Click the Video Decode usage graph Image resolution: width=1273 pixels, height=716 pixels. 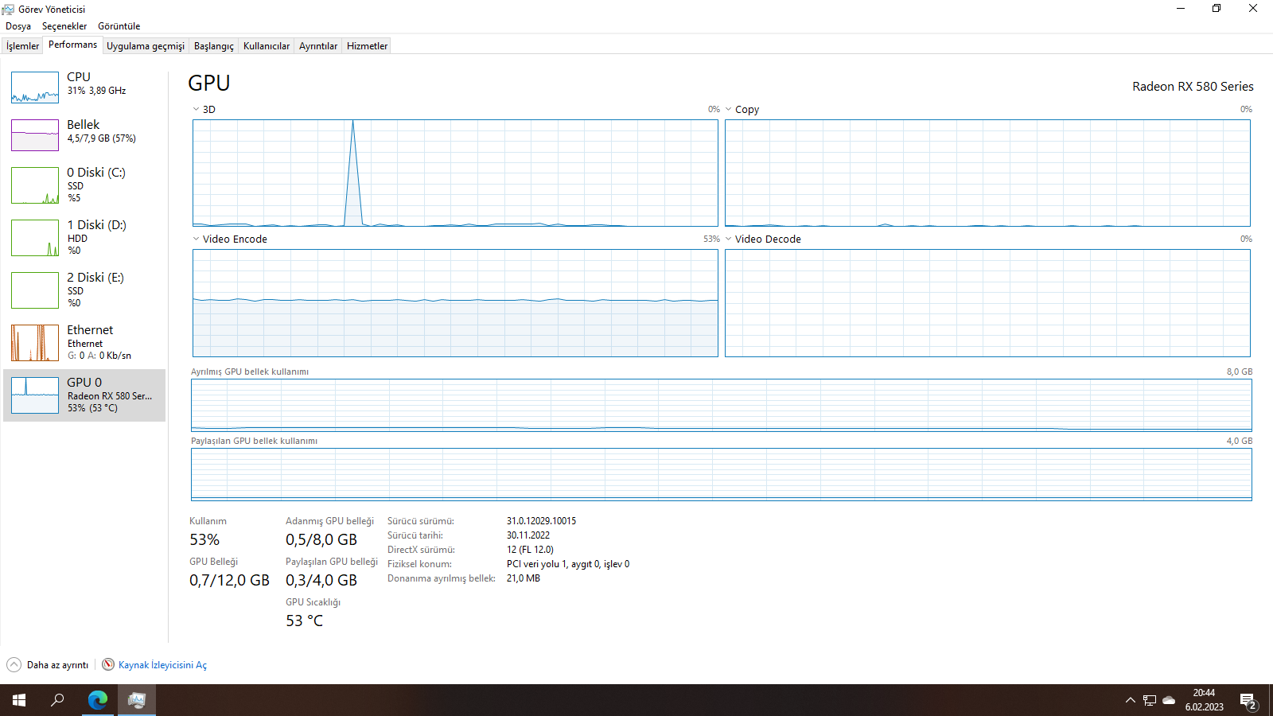click(987, 303)
